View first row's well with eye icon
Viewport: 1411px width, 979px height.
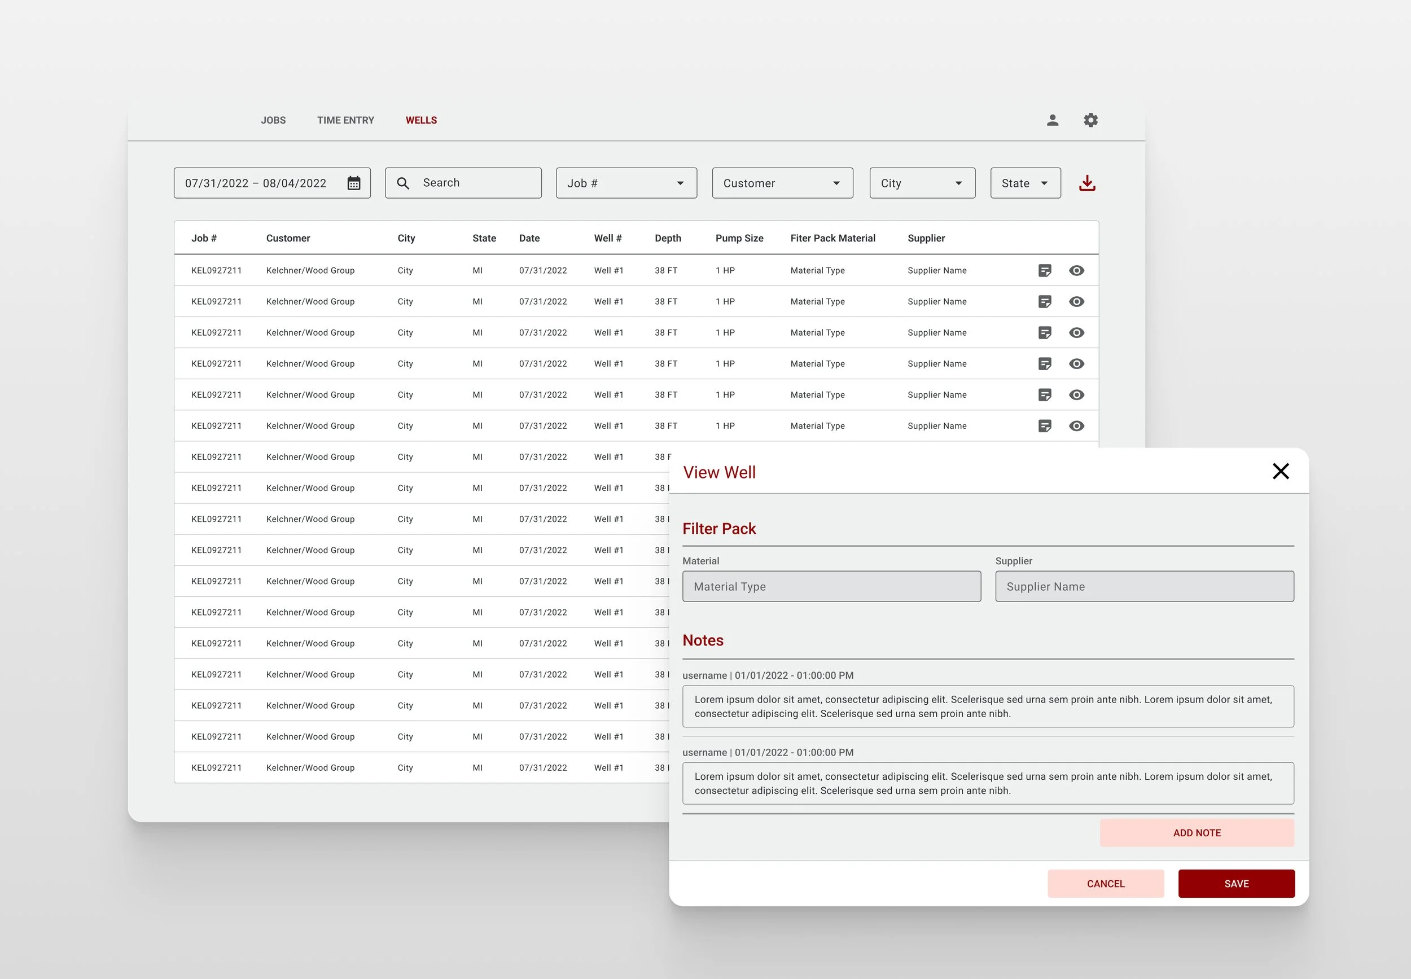1076,270
